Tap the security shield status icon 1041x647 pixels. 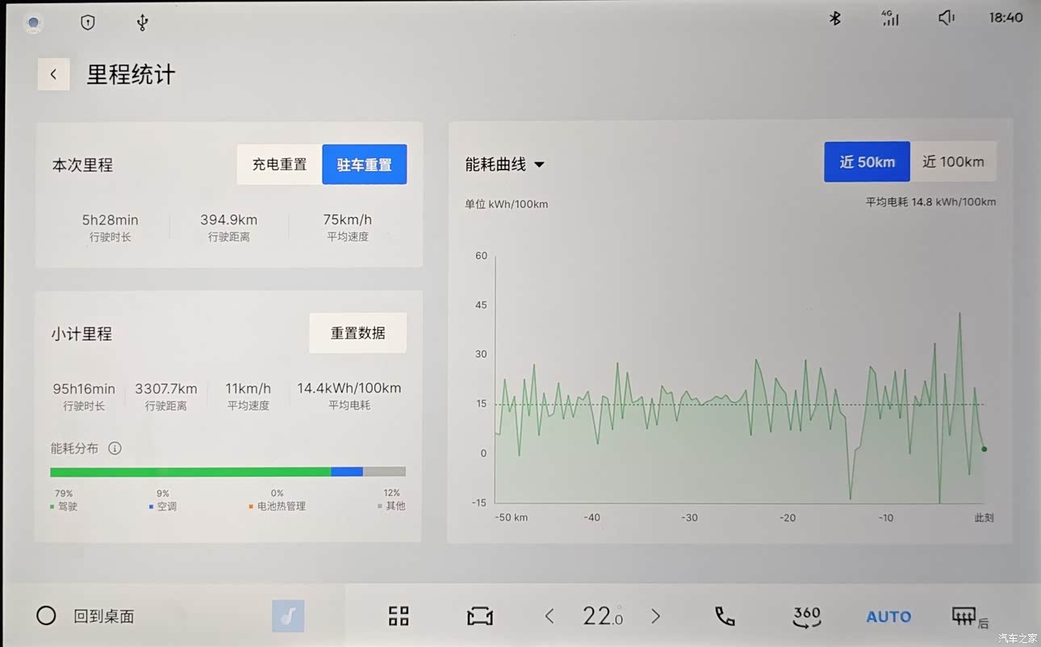(x=88, y=23)
